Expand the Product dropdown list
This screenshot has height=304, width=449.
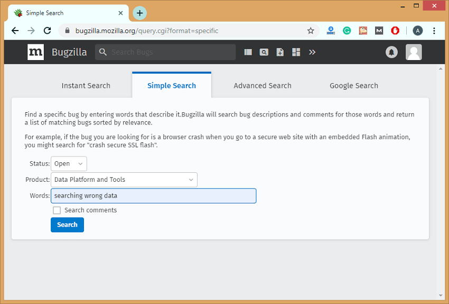(124, 180)
